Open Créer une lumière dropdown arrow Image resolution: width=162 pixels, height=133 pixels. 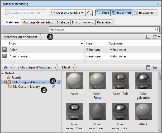pos(82,13)
